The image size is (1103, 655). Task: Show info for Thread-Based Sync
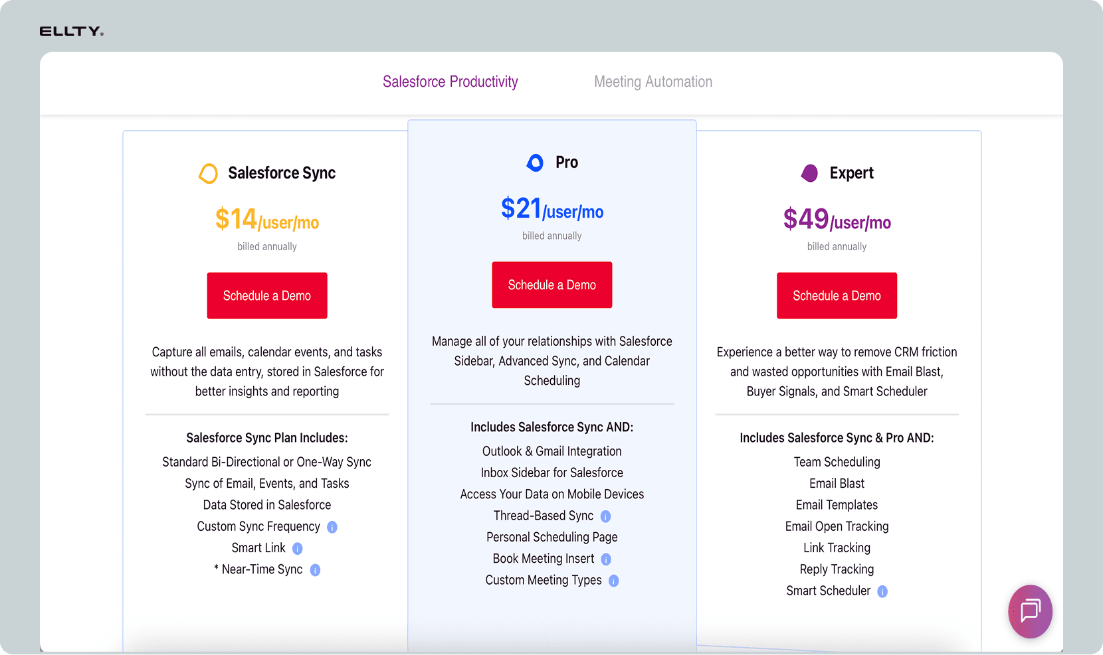coord(605,516)
